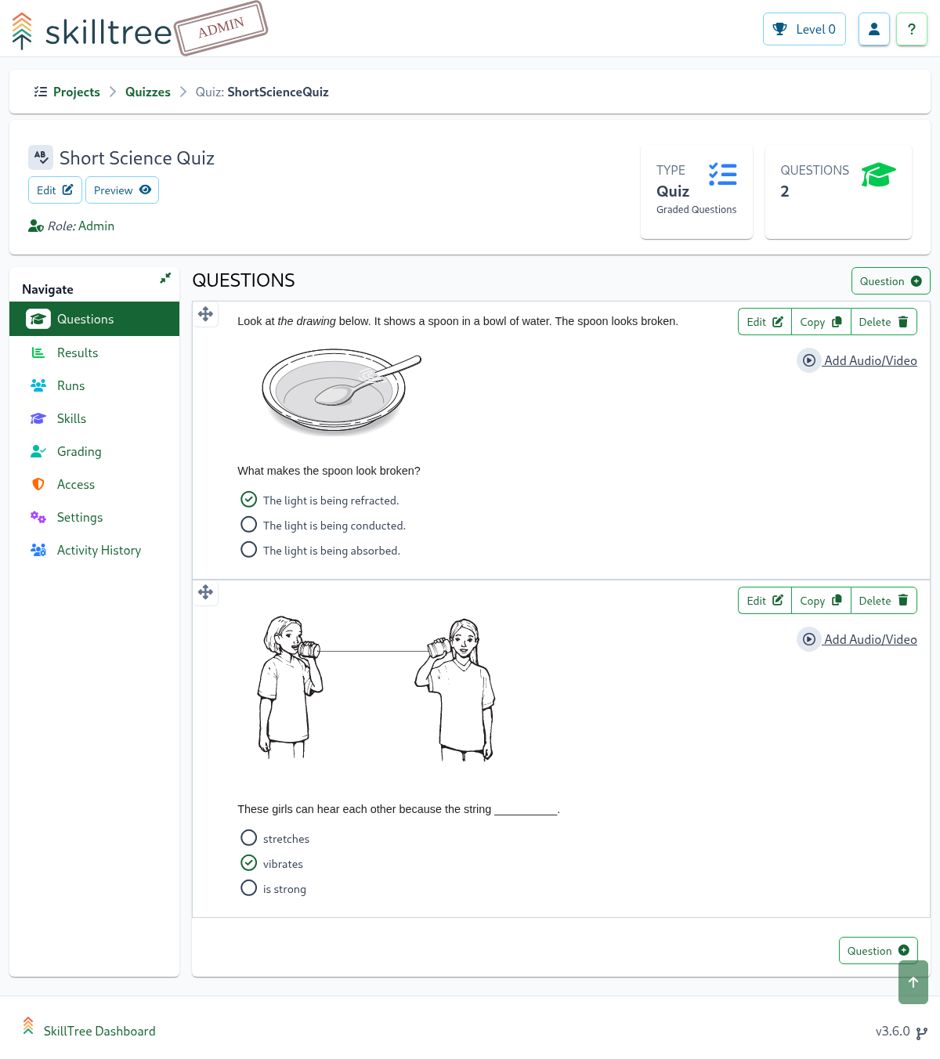Open quiz Preview with eye icon

[x=122, y=190]
